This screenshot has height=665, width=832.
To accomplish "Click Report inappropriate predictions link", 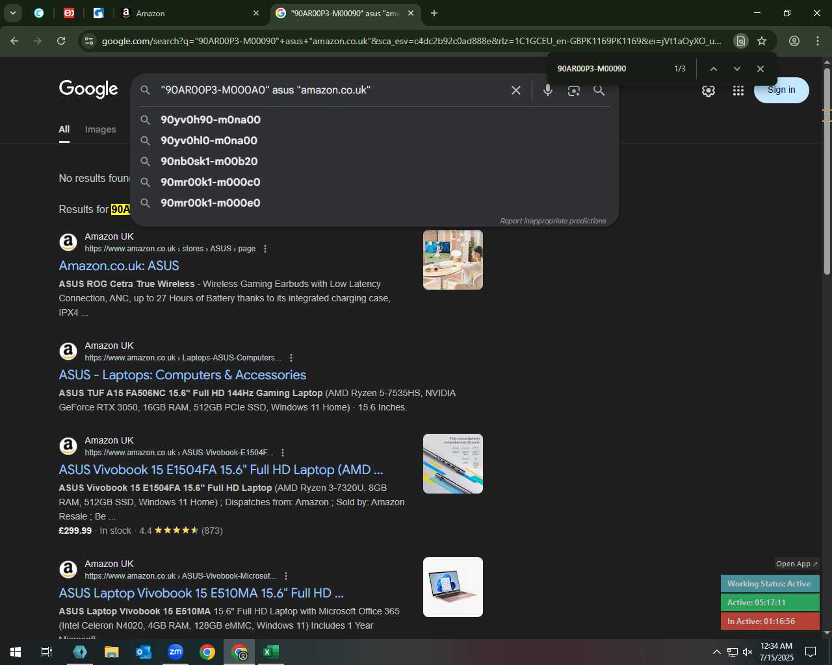I will [x=552, y=221].
